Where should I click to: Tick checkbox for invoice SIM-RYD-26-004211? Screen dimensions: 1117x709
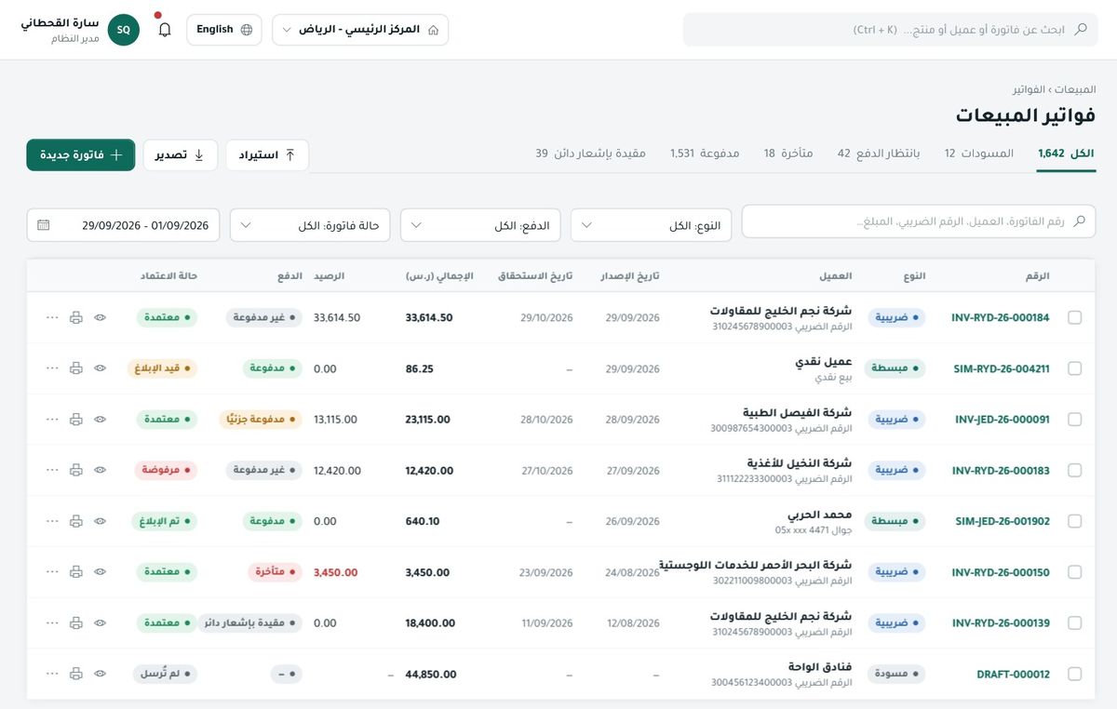[x=1075, y=368]
